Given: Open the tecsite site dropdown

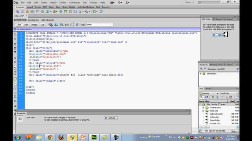Looking at the screenshot, I should pos(209,93).
